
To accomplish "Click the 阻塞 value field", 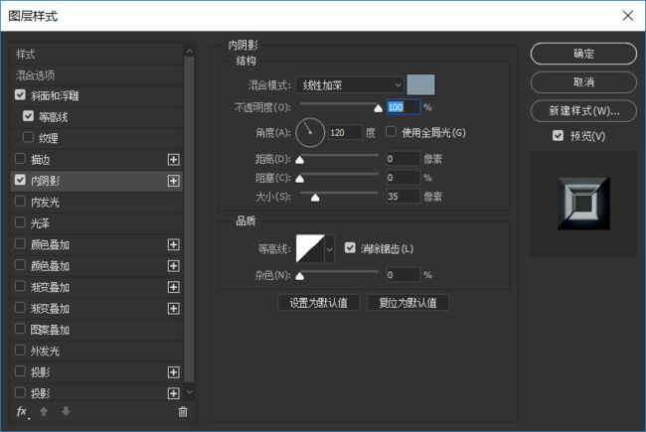I will 404,178.
